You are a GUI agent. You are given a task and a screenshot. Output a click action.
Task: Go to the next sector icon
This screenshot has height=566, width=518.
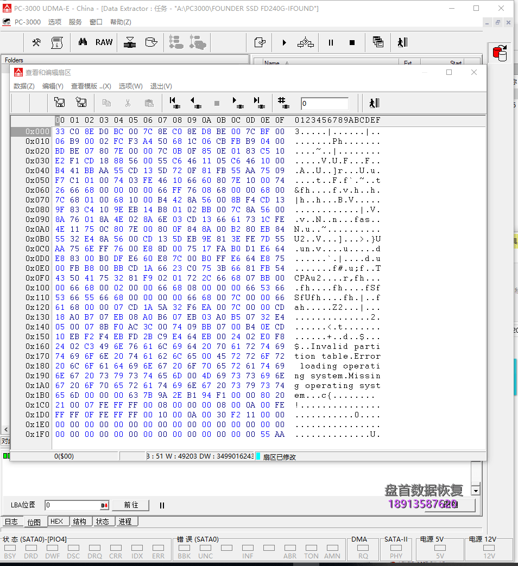coord(238,103)
